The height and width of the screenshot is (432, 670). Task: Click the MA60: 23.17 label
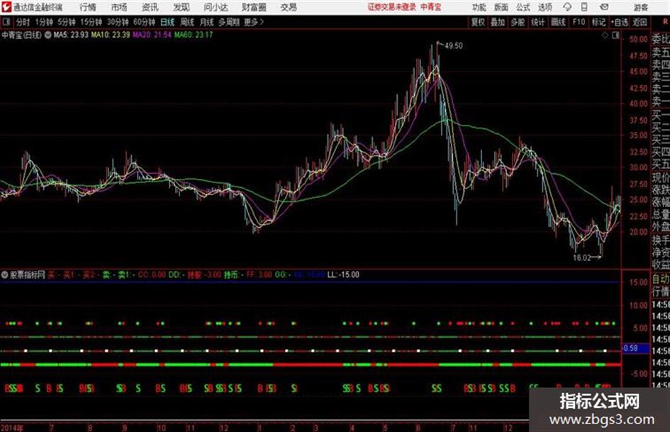[193, 35]
